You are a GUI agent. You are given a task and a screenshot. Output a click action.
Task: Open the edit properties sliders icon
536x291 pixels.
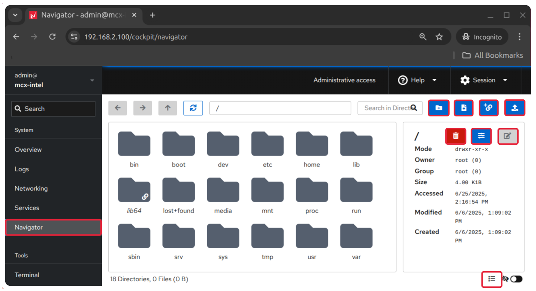click(481, 136)
